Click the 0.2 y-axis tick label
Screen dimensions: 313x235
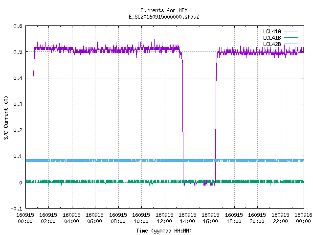(18, 130)
